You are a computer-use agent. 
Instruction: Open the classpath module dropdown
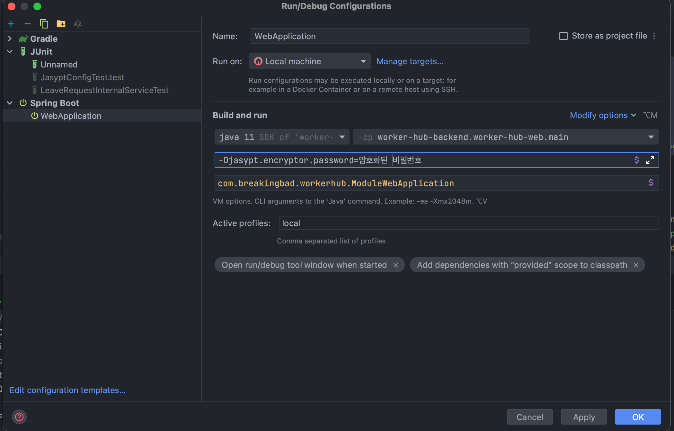tap(651, 137)
